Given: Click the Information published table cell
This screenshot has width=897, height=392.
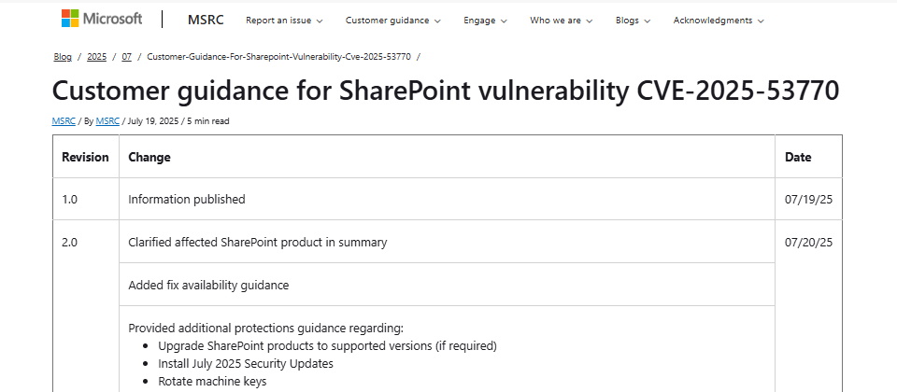Looking at the screenshot, I should point(187,199).
